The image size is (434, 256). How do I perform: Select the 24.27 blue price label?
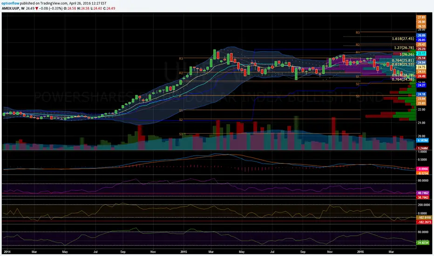(x=421, y=85)
